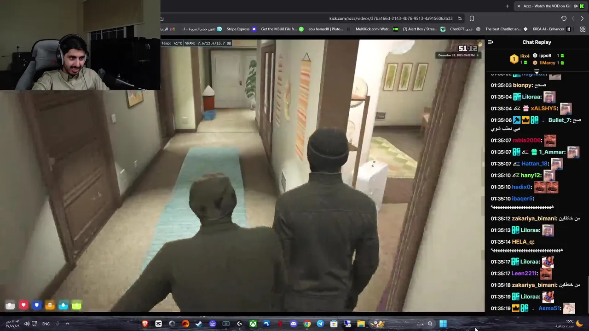Go forward with the right arrow

[x=582, y=18]
